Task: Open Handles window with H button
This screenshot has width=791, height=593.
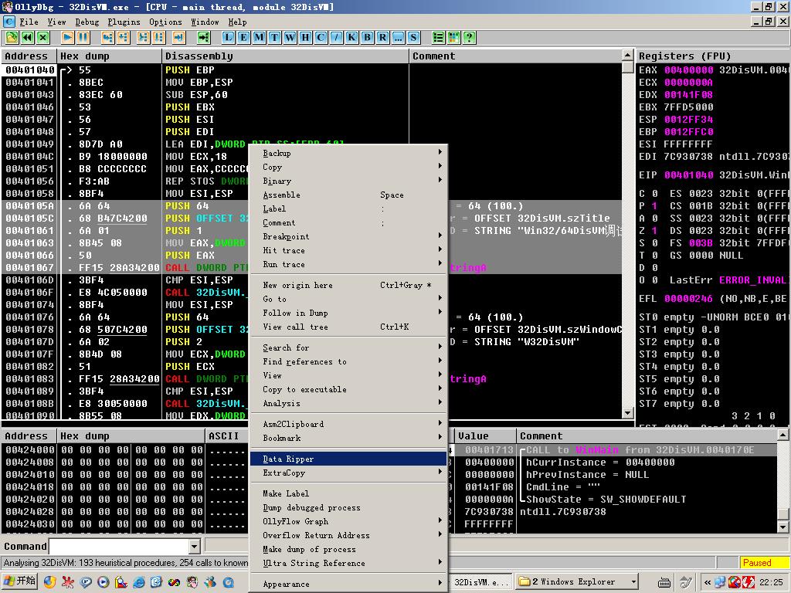Action: click(305, 37)
